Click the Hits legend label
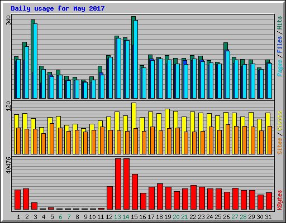The height and width of the screenshot is (223, 286). pos(280,23)
